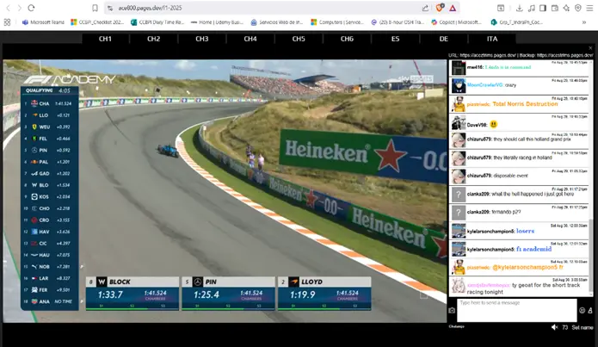Reload the page with refresh icon

[31, 8]
